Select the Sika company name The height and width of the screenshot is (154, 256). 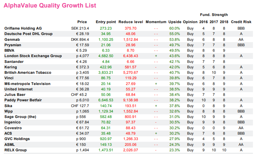[8, 106]
